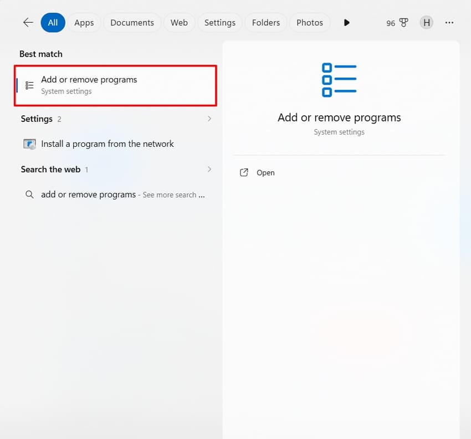Viewport: 471px width, 439px height.
Task: Click the large blue list icon in preview
Action: pyautogui.click(x=339, y=80)
